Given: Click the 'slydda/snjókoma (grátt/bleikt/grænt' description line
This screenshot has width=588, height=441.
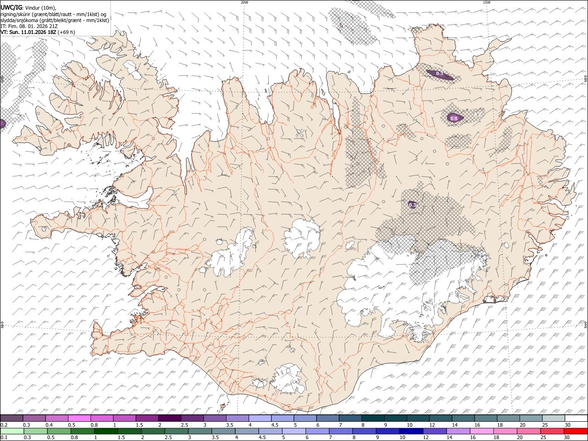Looking at the screenshot, I should (55, 20).
